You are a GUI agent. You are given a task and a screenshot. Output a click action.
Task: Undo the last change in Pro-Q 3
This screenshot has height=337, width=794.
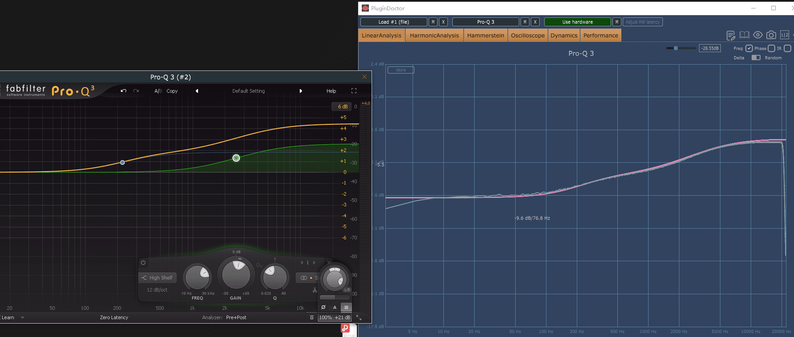(x=124, y=91)
